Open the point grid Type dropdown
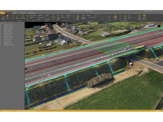 pos(70,15)
